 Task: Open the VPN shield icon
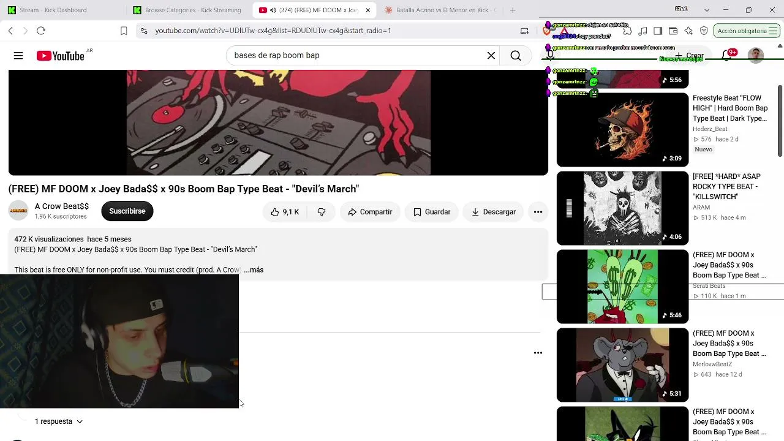click(704, 31)
